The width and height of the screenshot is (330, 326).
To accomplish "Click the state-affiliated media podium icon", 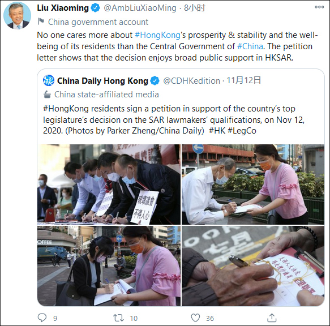I will pos(47,95).
